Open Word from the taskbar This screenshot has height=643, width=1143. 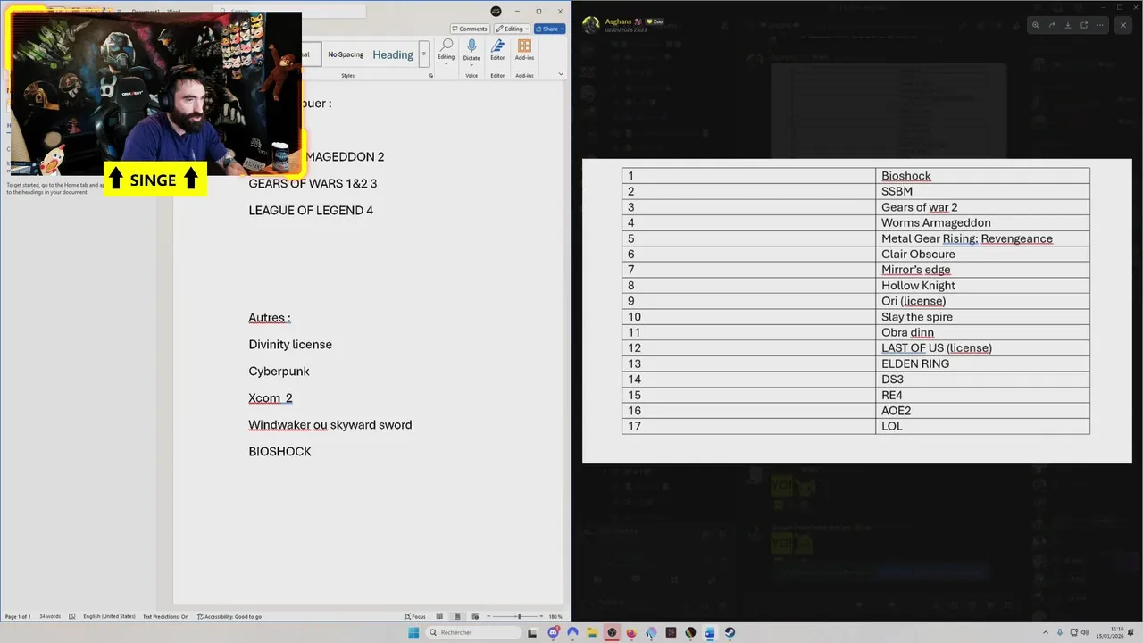(x=710, y=632)
